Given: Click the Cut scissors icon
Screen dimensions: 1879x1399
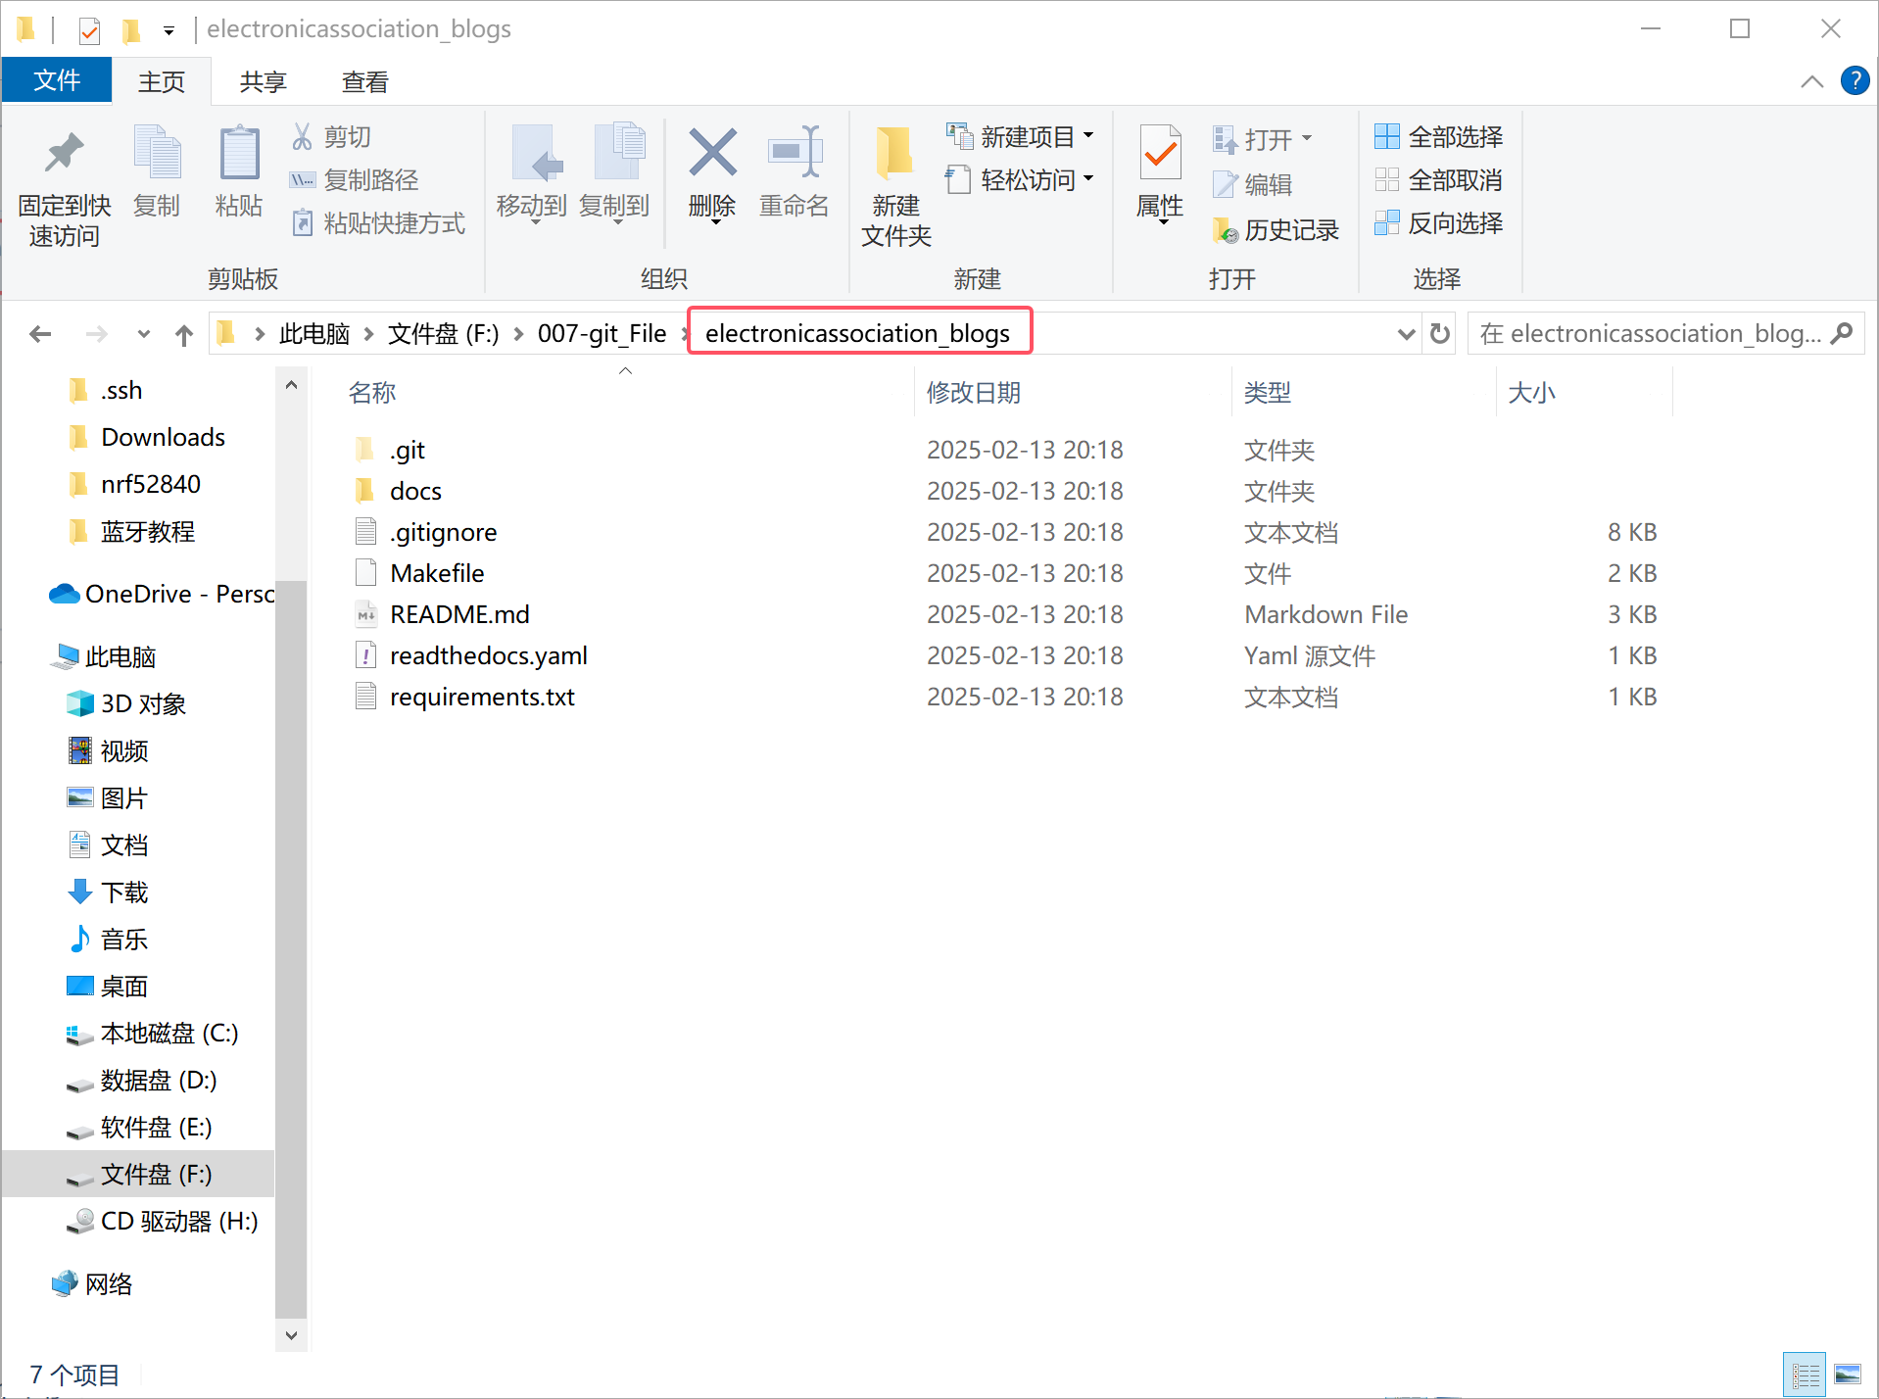Looking at the screenshot, I should tap(302, 136).
